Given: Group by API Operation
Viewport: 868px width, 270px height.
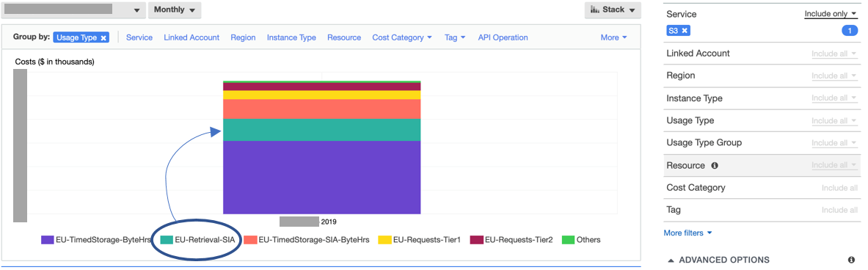Looking at the screenshot, I should [503, 37].
